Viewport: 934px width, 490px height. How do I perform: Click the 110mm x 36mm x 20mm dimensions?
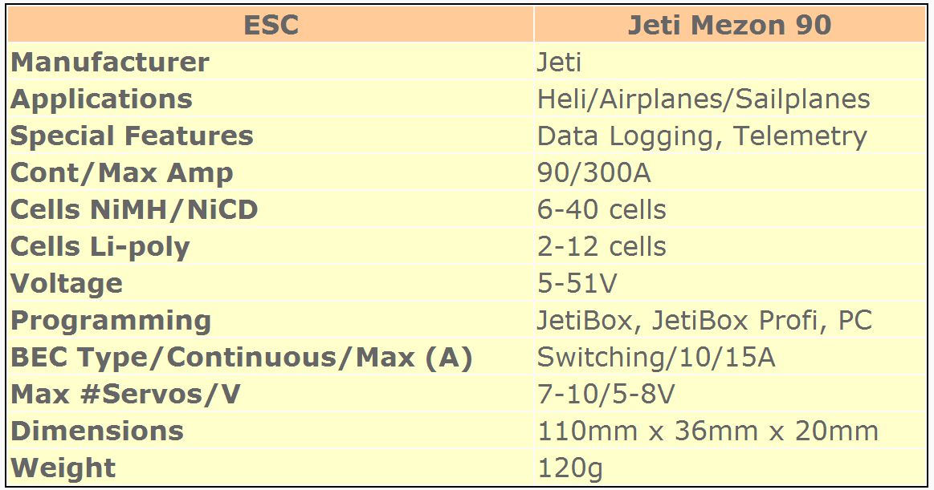(708, 431)
